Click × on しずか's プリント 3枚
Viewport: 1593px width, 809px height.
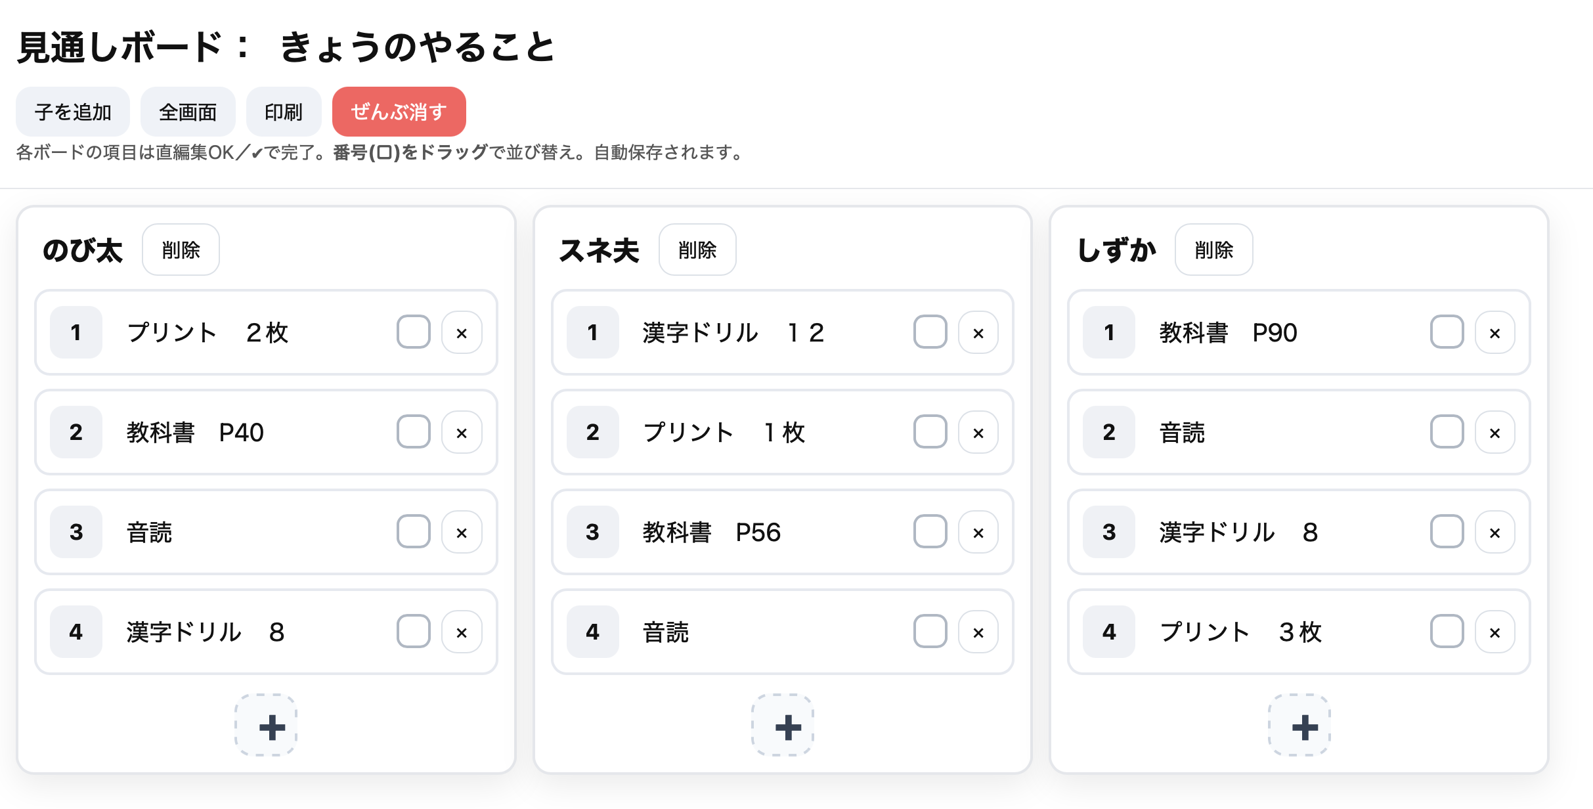[1495, 632]
